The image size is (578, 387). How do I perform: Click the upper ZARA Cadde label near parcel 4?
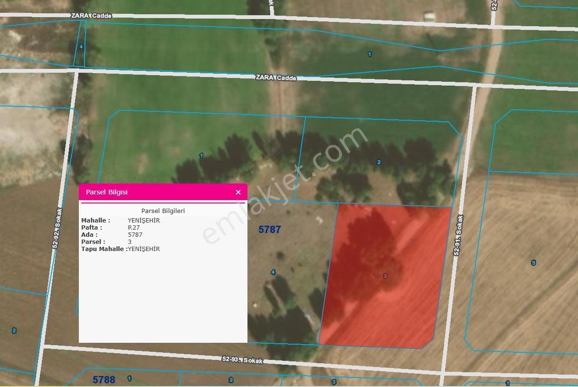click(x=92, y=16)
